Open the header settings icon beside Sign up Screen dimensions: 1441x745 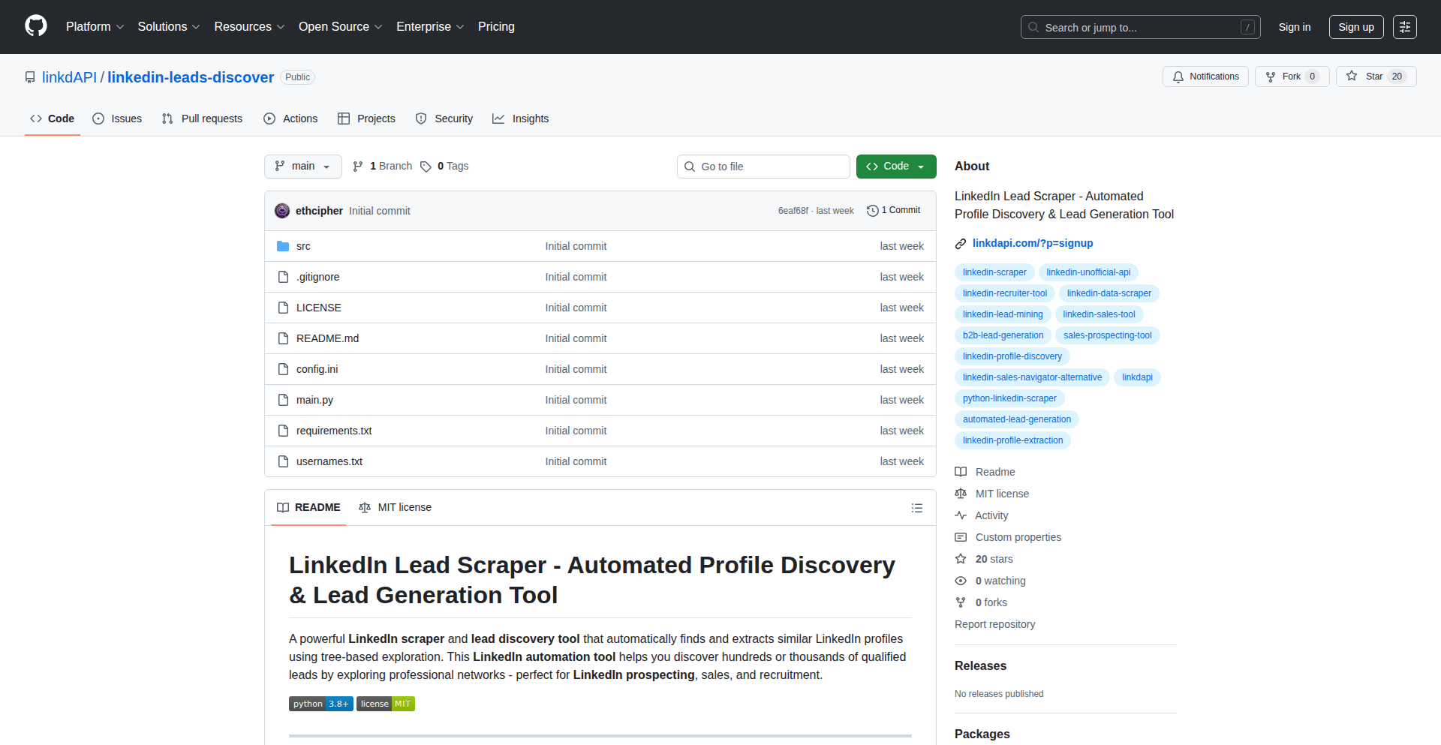1404,27
